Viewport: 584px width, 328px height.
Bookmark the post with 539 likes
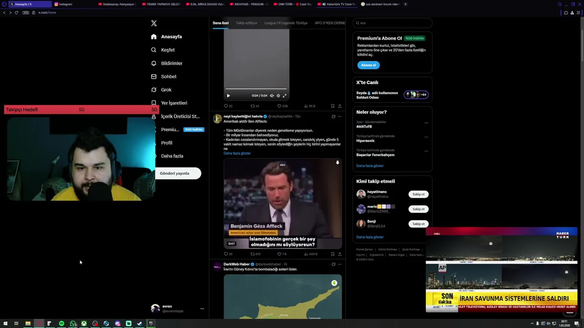[x=333, y=106]
